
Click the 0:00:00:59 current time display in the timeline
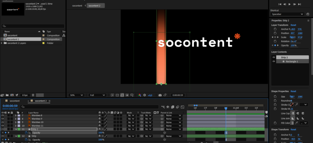click(x=10, y=106)
